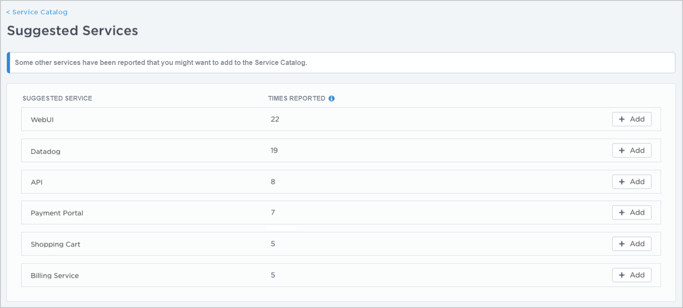
Task: Click the info banner about reported services
Action: (341, 63)
